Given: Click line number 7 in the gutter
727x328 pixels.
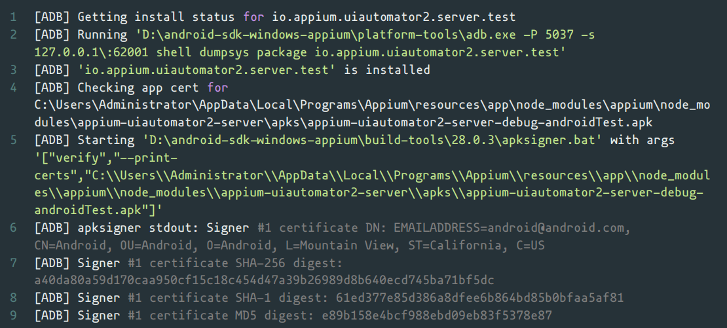Looking at the screenshot, I should 14,263.
